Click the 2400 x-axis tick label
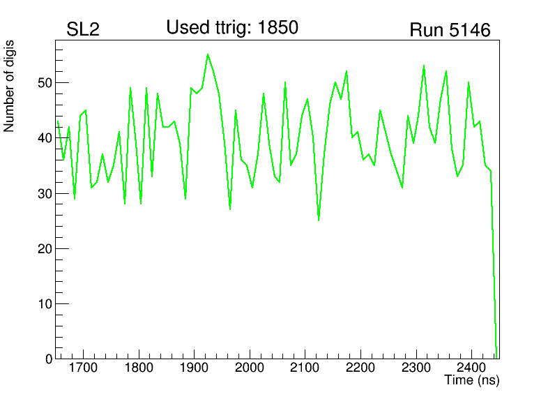The width and height of the screenshot is (555, 399). click(x=471, y=368)
